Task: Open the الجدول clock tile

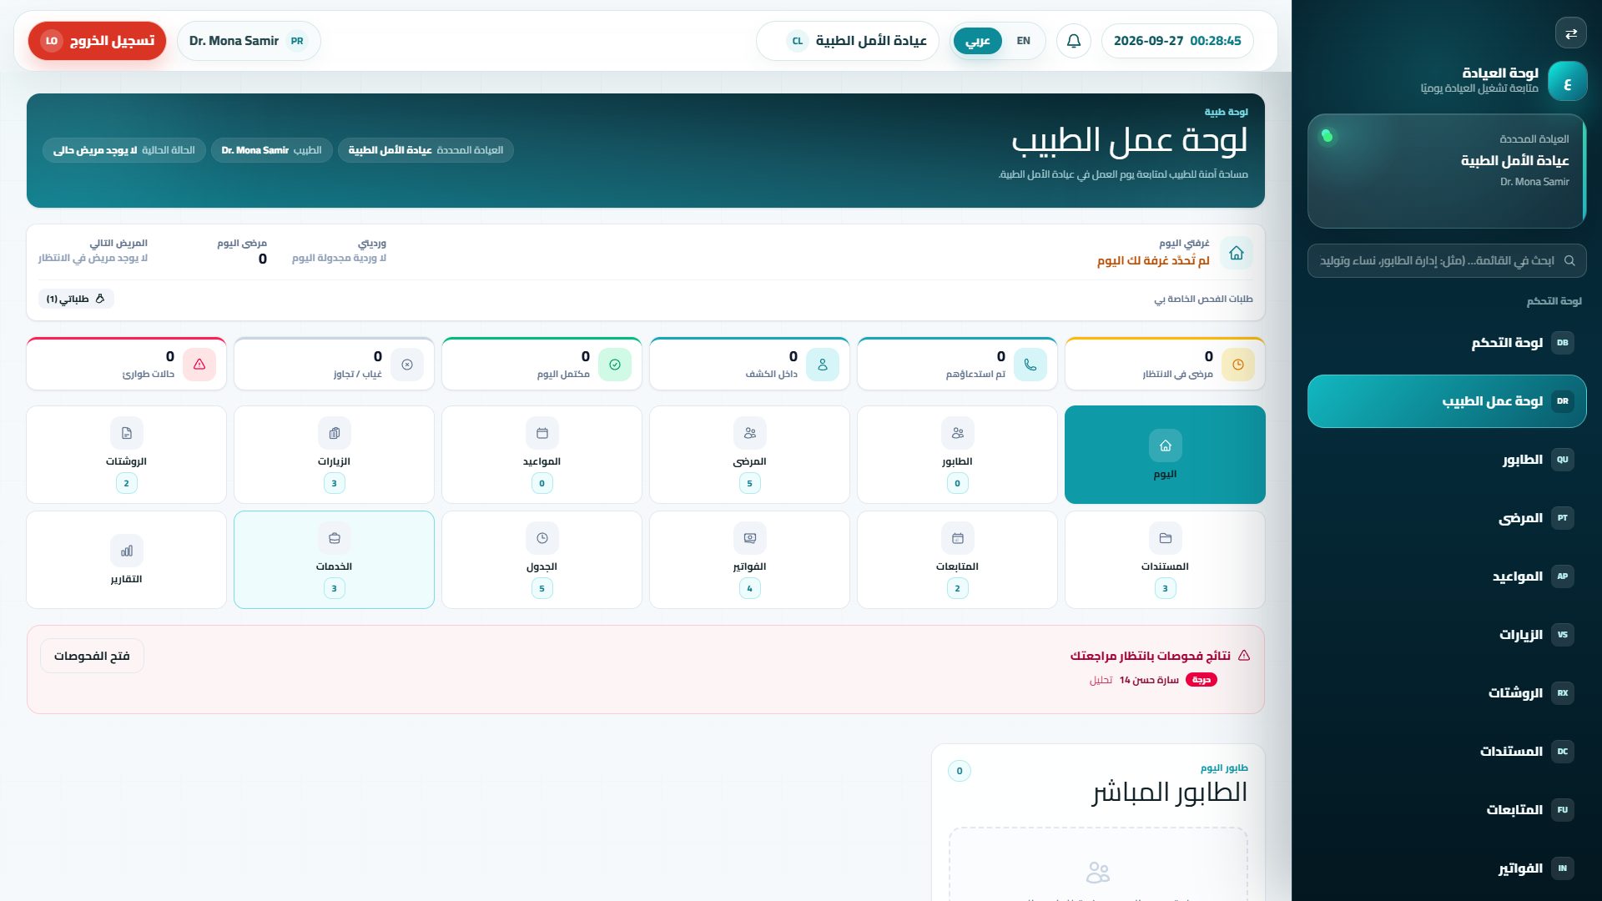Action: (542, 560)
